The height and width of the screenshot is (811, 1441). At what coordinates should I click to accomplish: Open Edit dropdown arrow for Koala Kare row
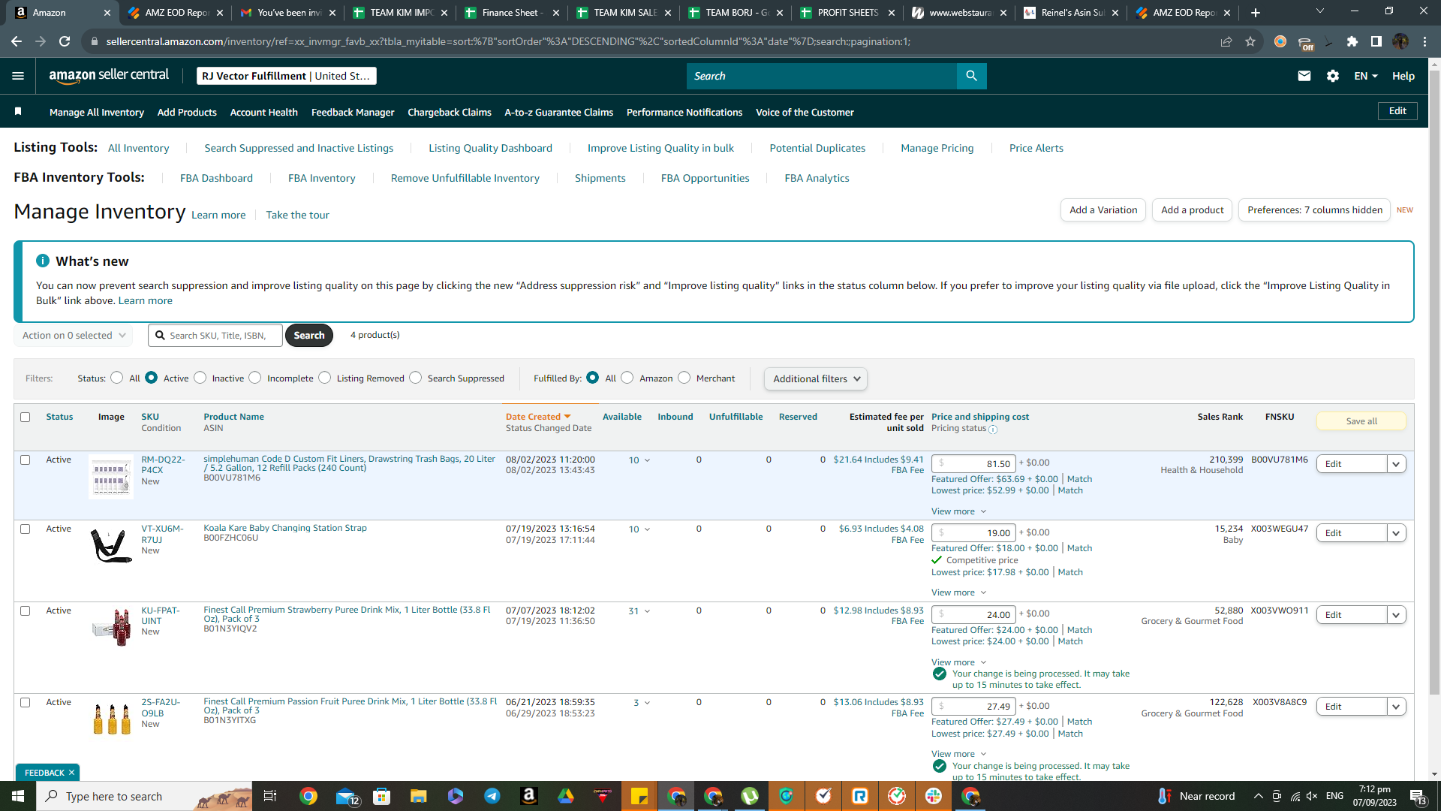click(1396, 533)
